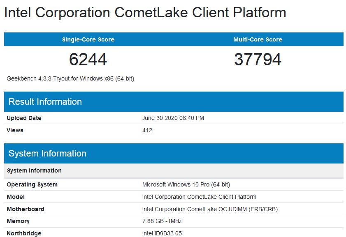The image size is (346, 237).
Task: Click the multi-core score value 37794
Action: click(258, 60)
